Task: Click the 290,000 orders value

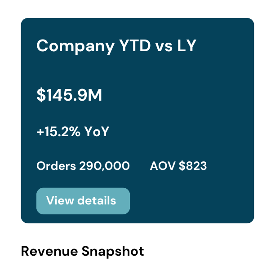Action: (104, 166)
